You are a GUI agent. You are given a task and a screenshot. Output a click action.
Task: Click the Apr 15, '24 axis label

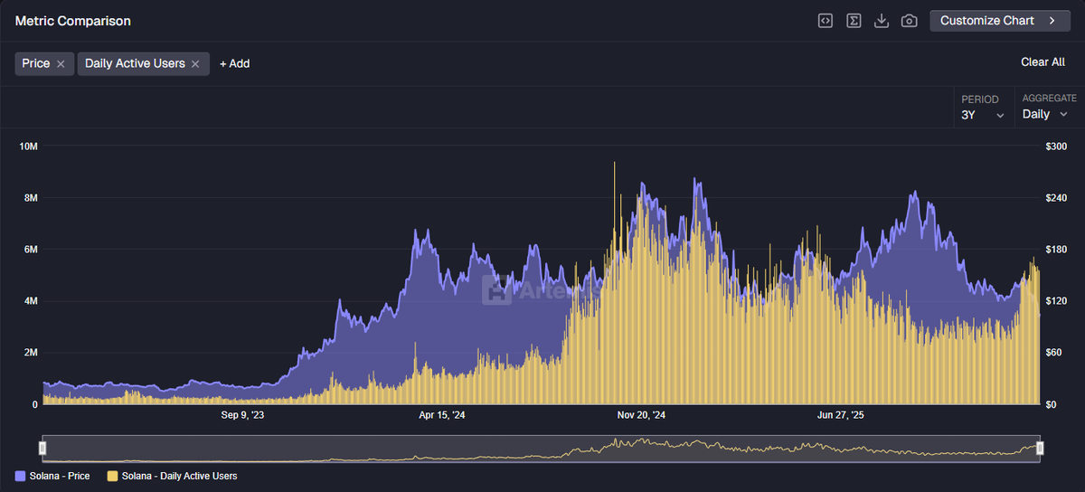(443, 416)
